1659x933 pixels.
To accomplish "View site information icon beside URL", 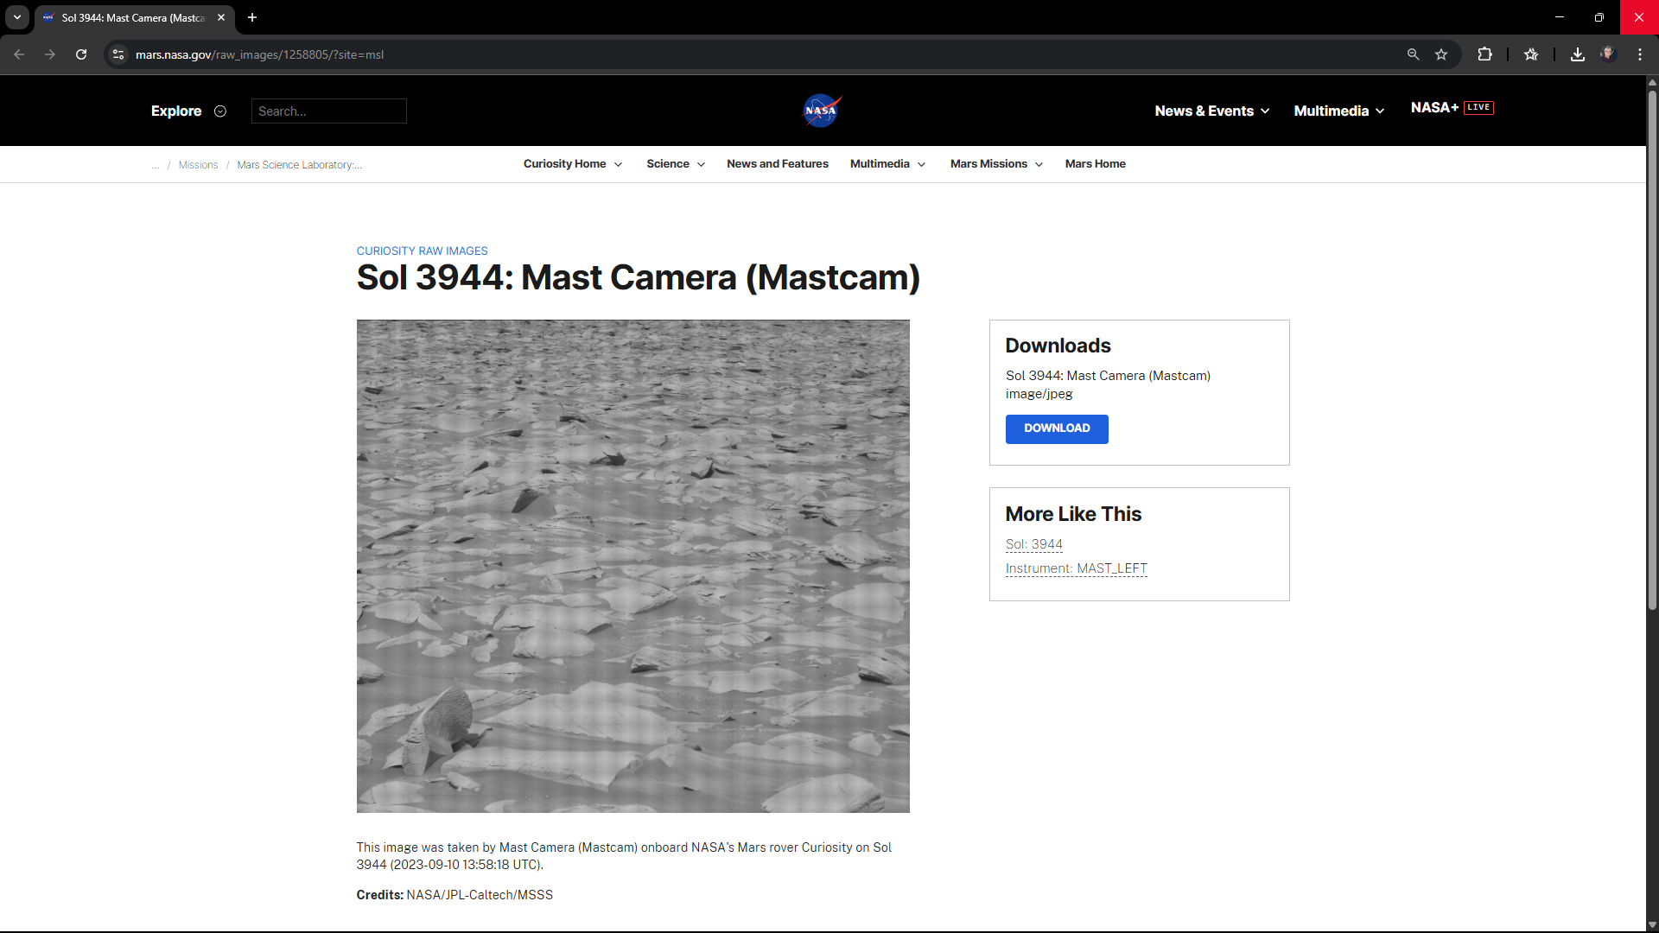I will click(x=118, y=54).
